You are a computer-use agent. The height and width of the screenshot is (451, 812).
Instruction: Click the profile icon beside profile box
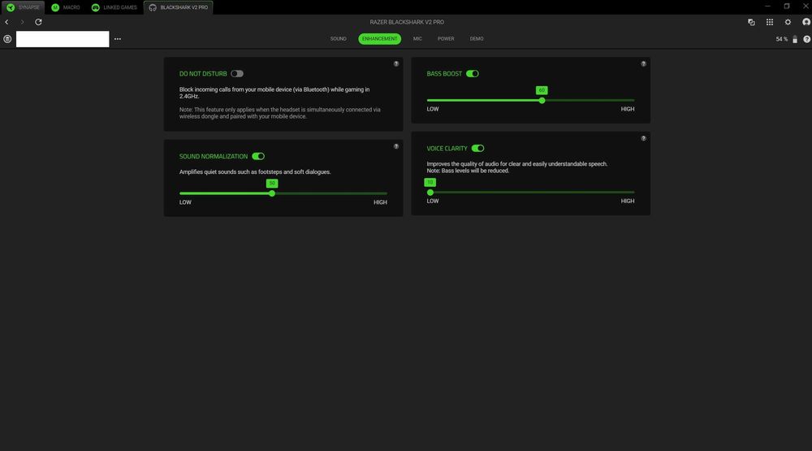tap(7, 39)
